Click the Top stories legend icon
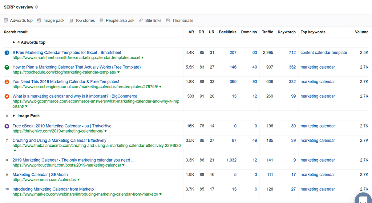 pyautogui.click(x=71, y=21)
